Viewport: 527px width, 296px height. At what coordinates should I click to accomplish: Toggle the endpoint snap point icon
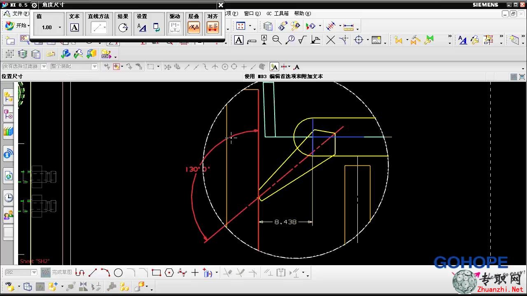(x=187, y=67)
